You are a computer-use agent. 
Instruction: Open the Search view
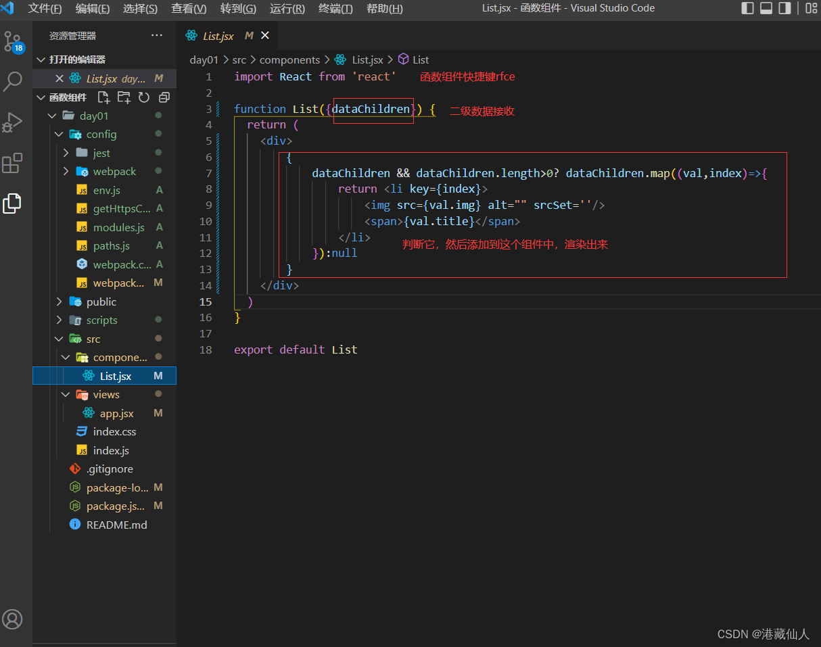click(x=13, y=82)
